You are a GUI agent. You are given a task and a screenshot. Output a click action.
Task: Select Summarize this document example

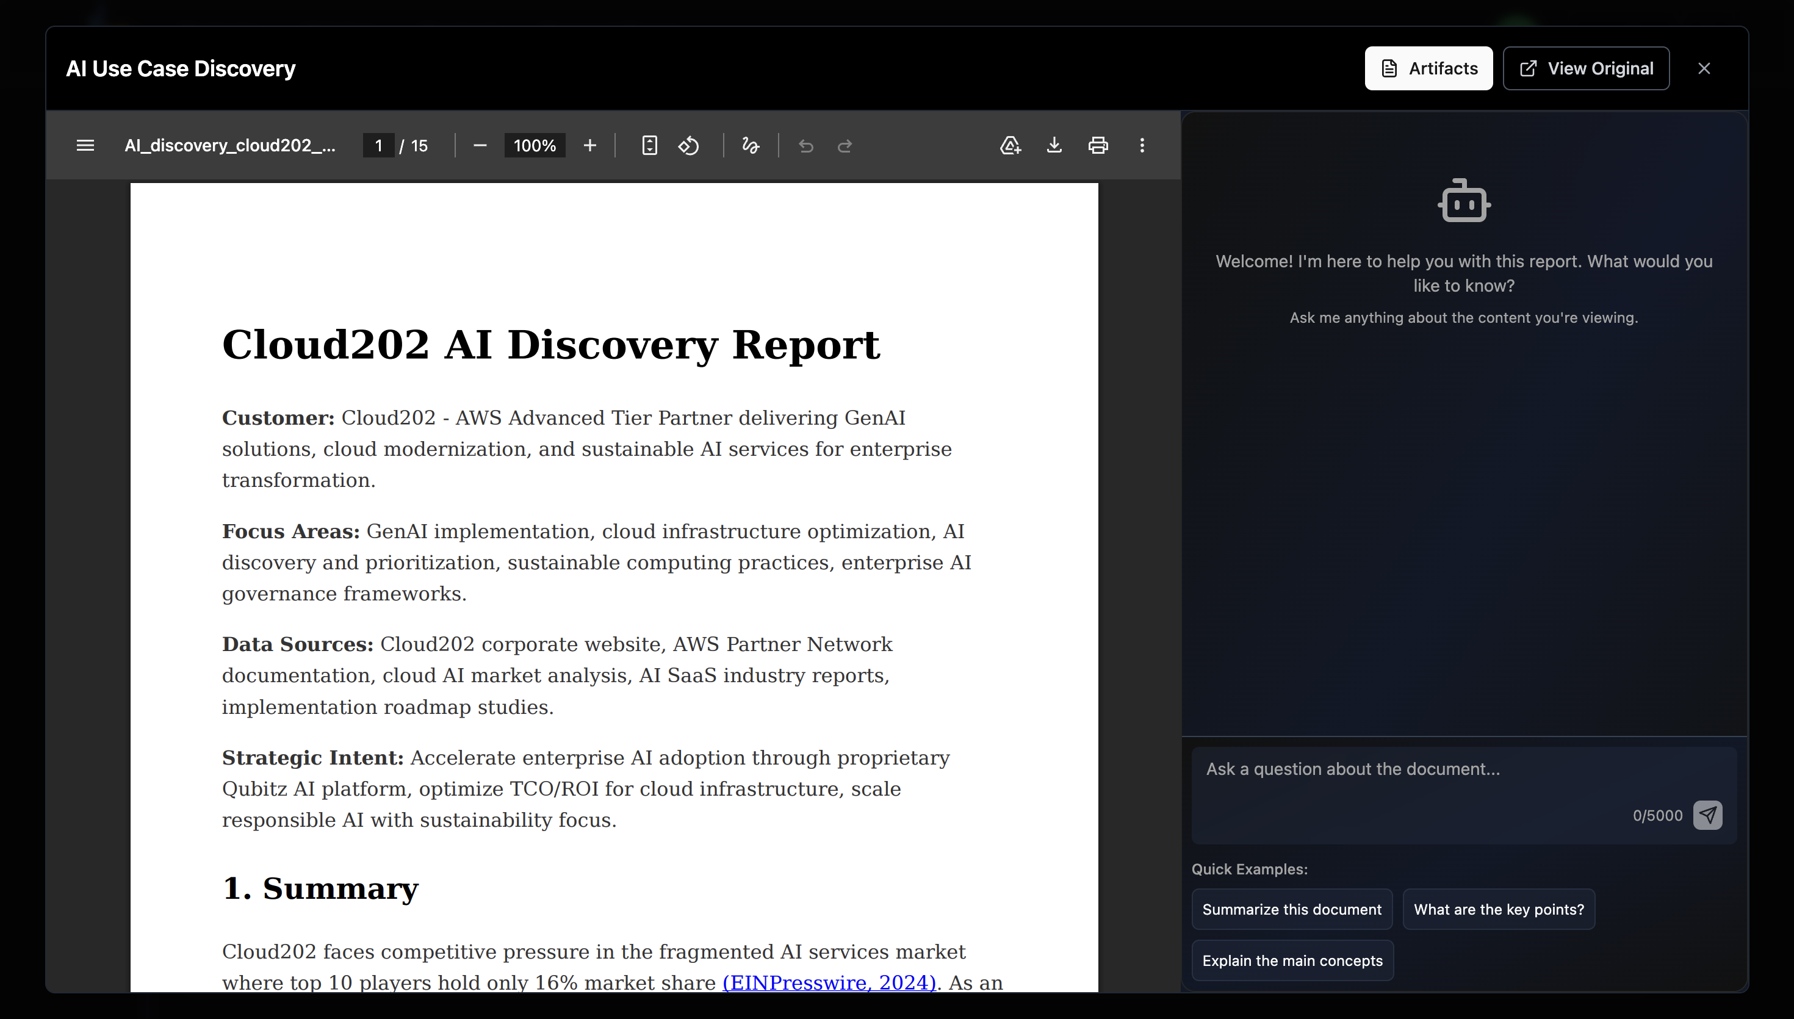coord(1292,909)
